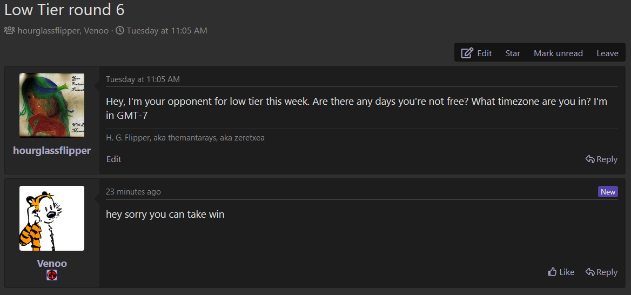Viewport: 631px width, 295px height.
Task: Click Edit link under first message
Action: pos(114,159)
